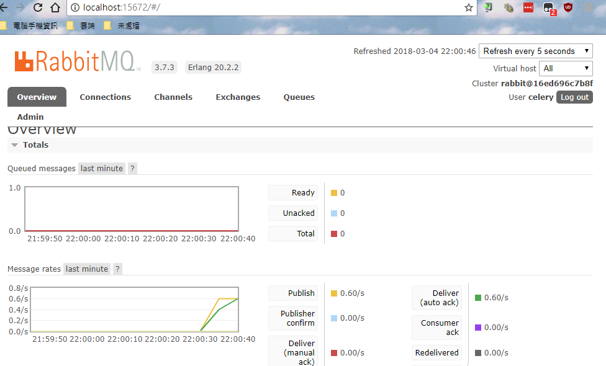Click the Deliver (auto ack) label
Image resolution: width=606 pixels, height=366 pixels.
pos(436,298)
